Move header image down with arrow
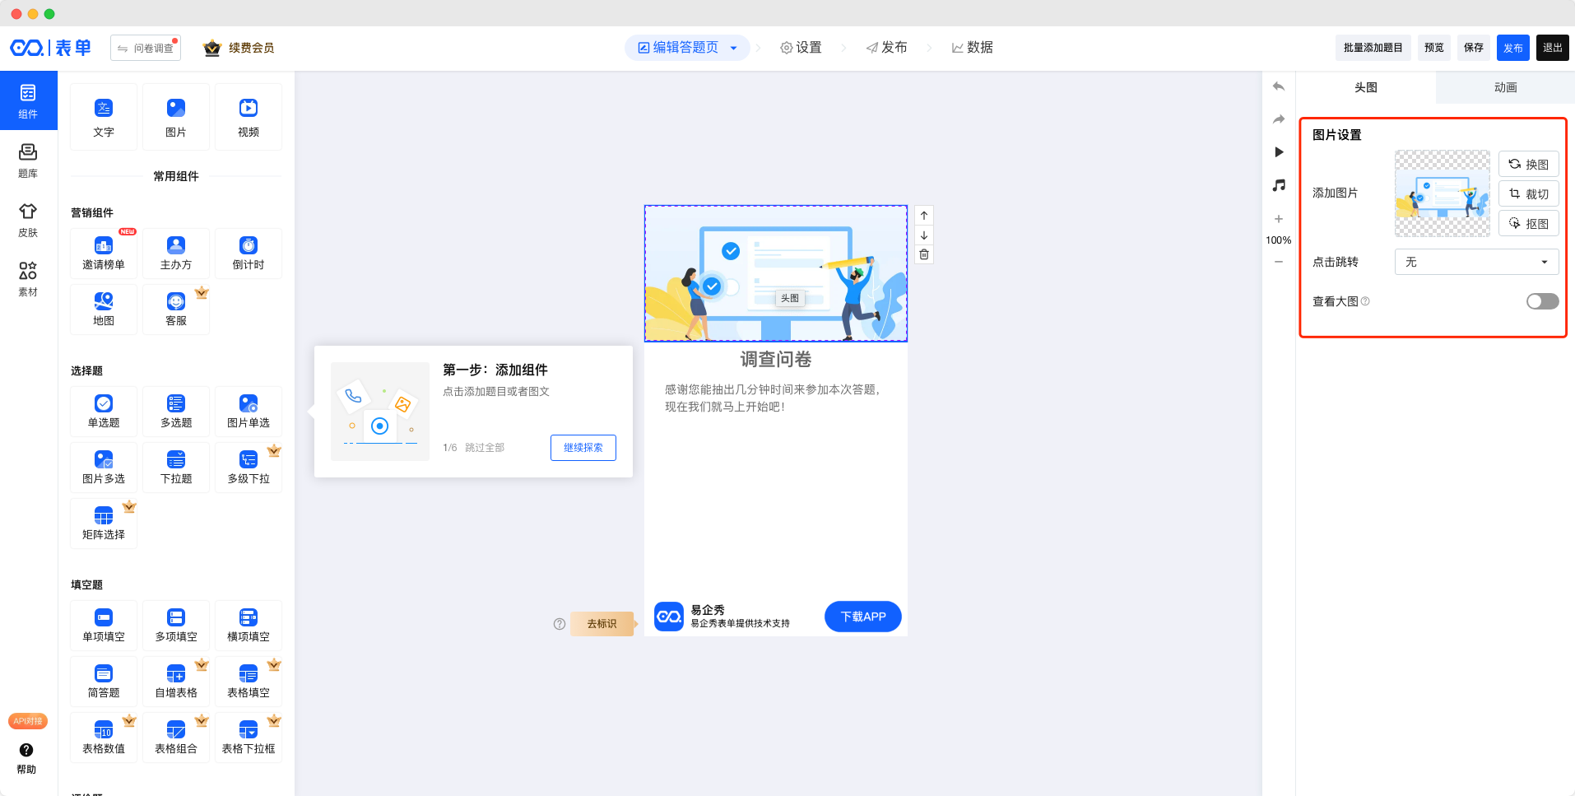The height and width of the screenshot is (796, 1575). click(924, 235)
